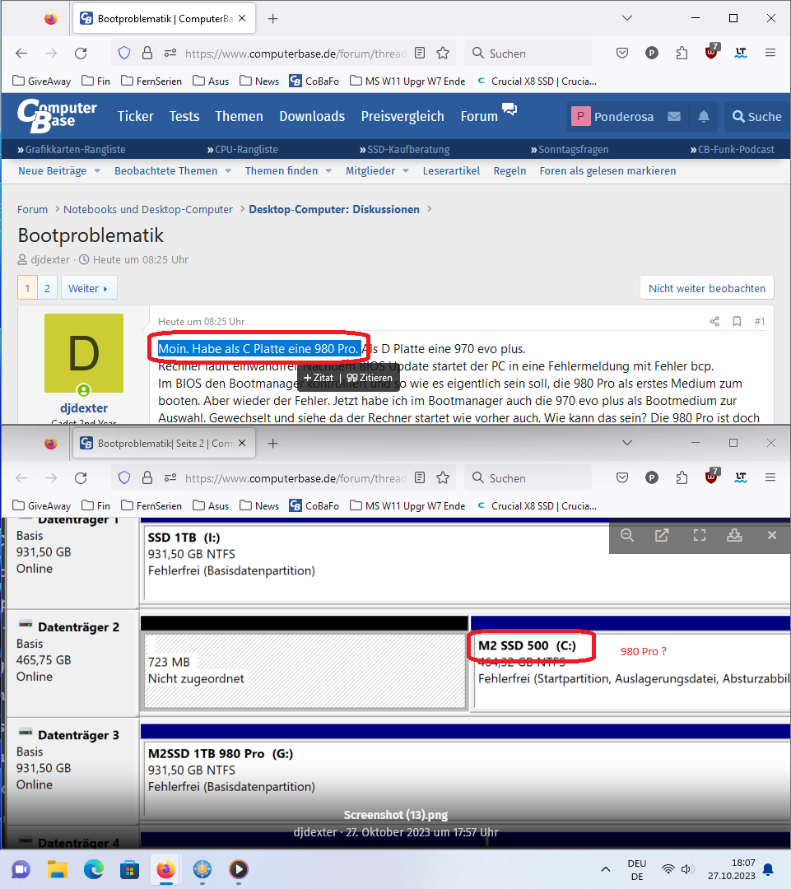Screen dimensions: 791x889
Task: Open new tab in top Firefox window
Action: click(x=272, y=19)
